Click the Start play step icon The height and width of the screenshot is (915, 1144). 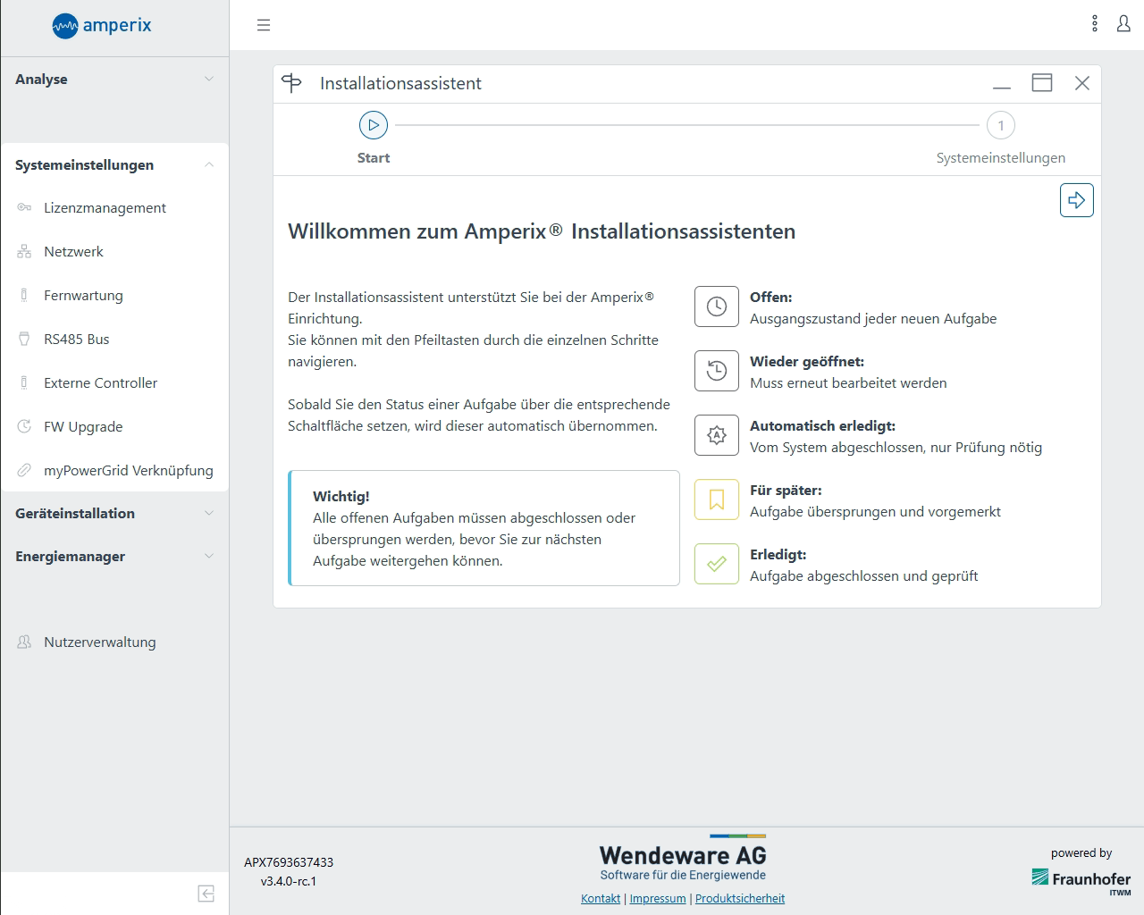point(374,125)
